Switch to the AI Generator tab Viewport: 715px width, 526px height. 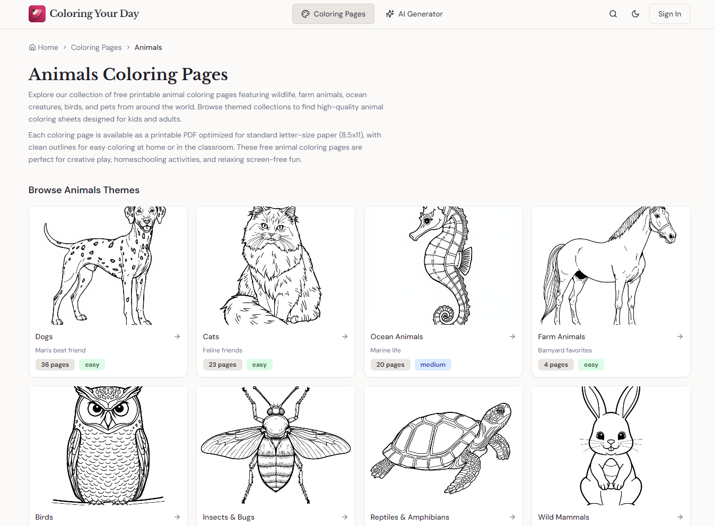click(414, 14)
